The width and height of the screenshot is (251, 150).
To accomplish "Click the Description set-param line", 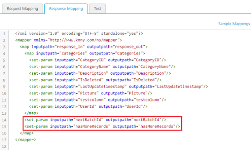I will coord(100,73).
